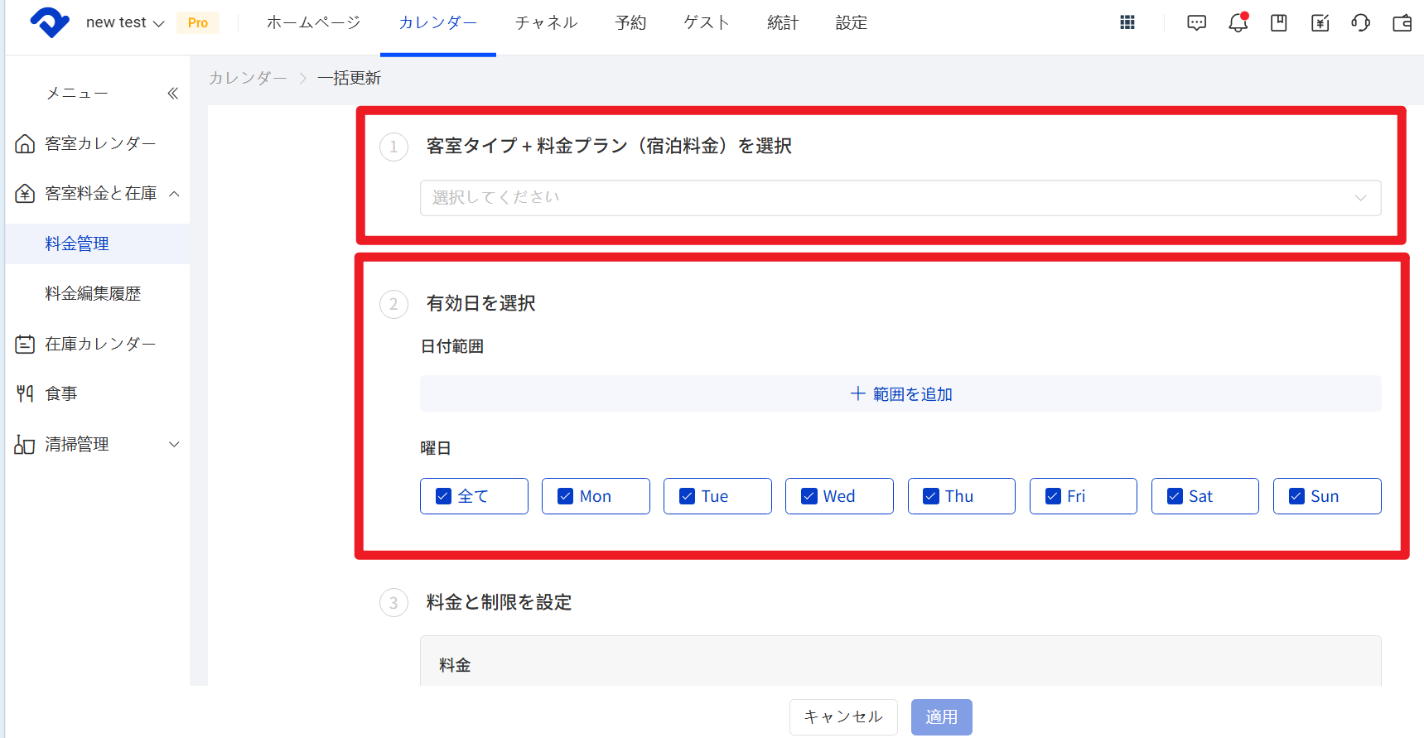Select the カレンダー tab
Viewport: 1424px width, 738px height.
[437, 22]
